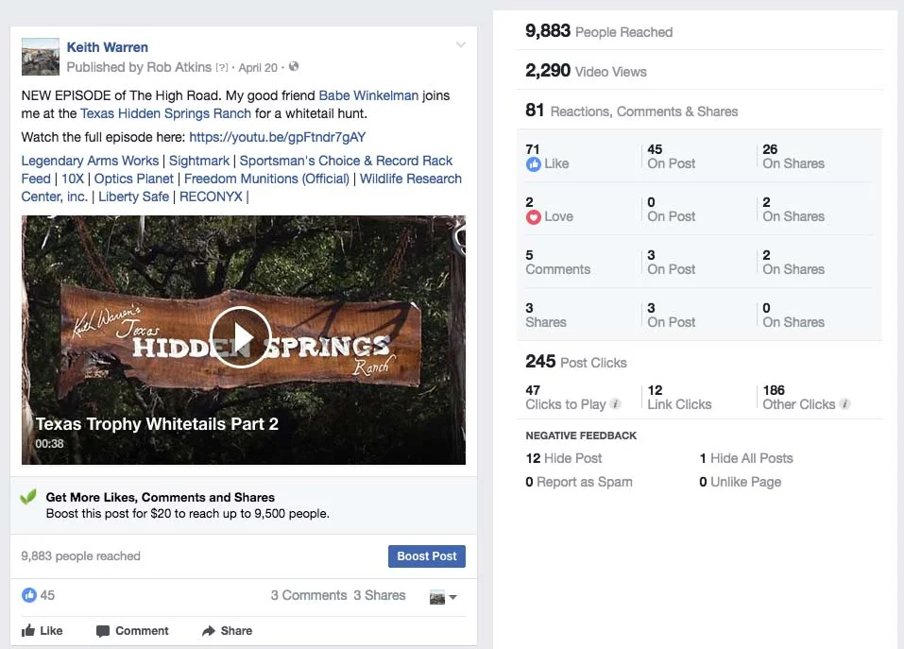Open the Liberty Safe page link
The width and height of the screenshot is (904, 649).
pyautogui.click(x=133, y=196)
